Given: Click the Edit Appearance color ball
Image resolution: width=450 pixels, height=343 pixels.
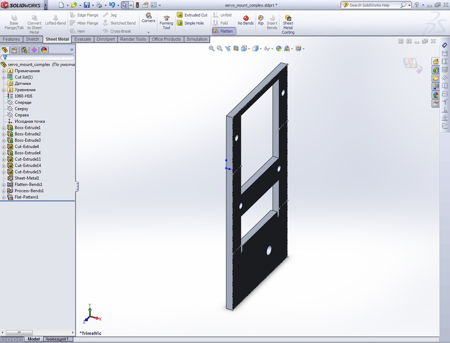Looking at the screenshot, I should tap(278, 48).
